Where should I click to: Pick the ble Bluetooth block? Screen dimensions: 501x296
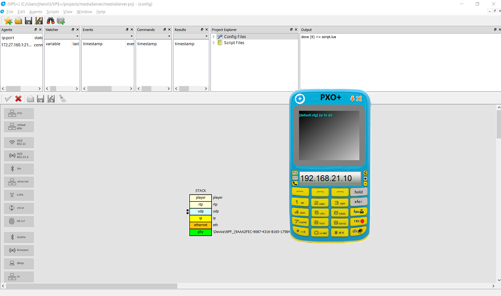click(19, 169)
